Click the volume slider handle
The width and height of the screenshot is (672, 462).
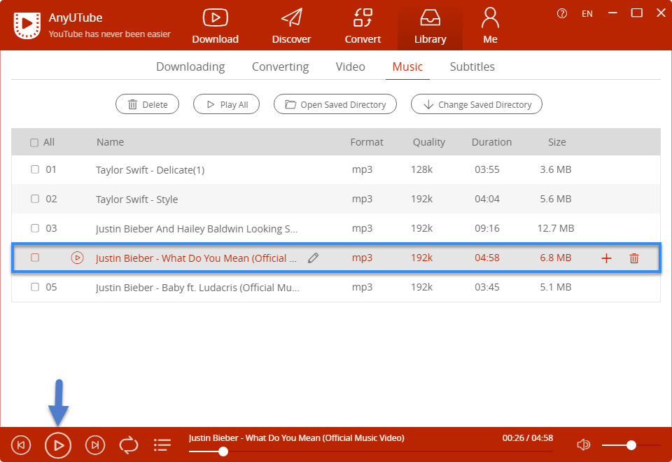631,445
